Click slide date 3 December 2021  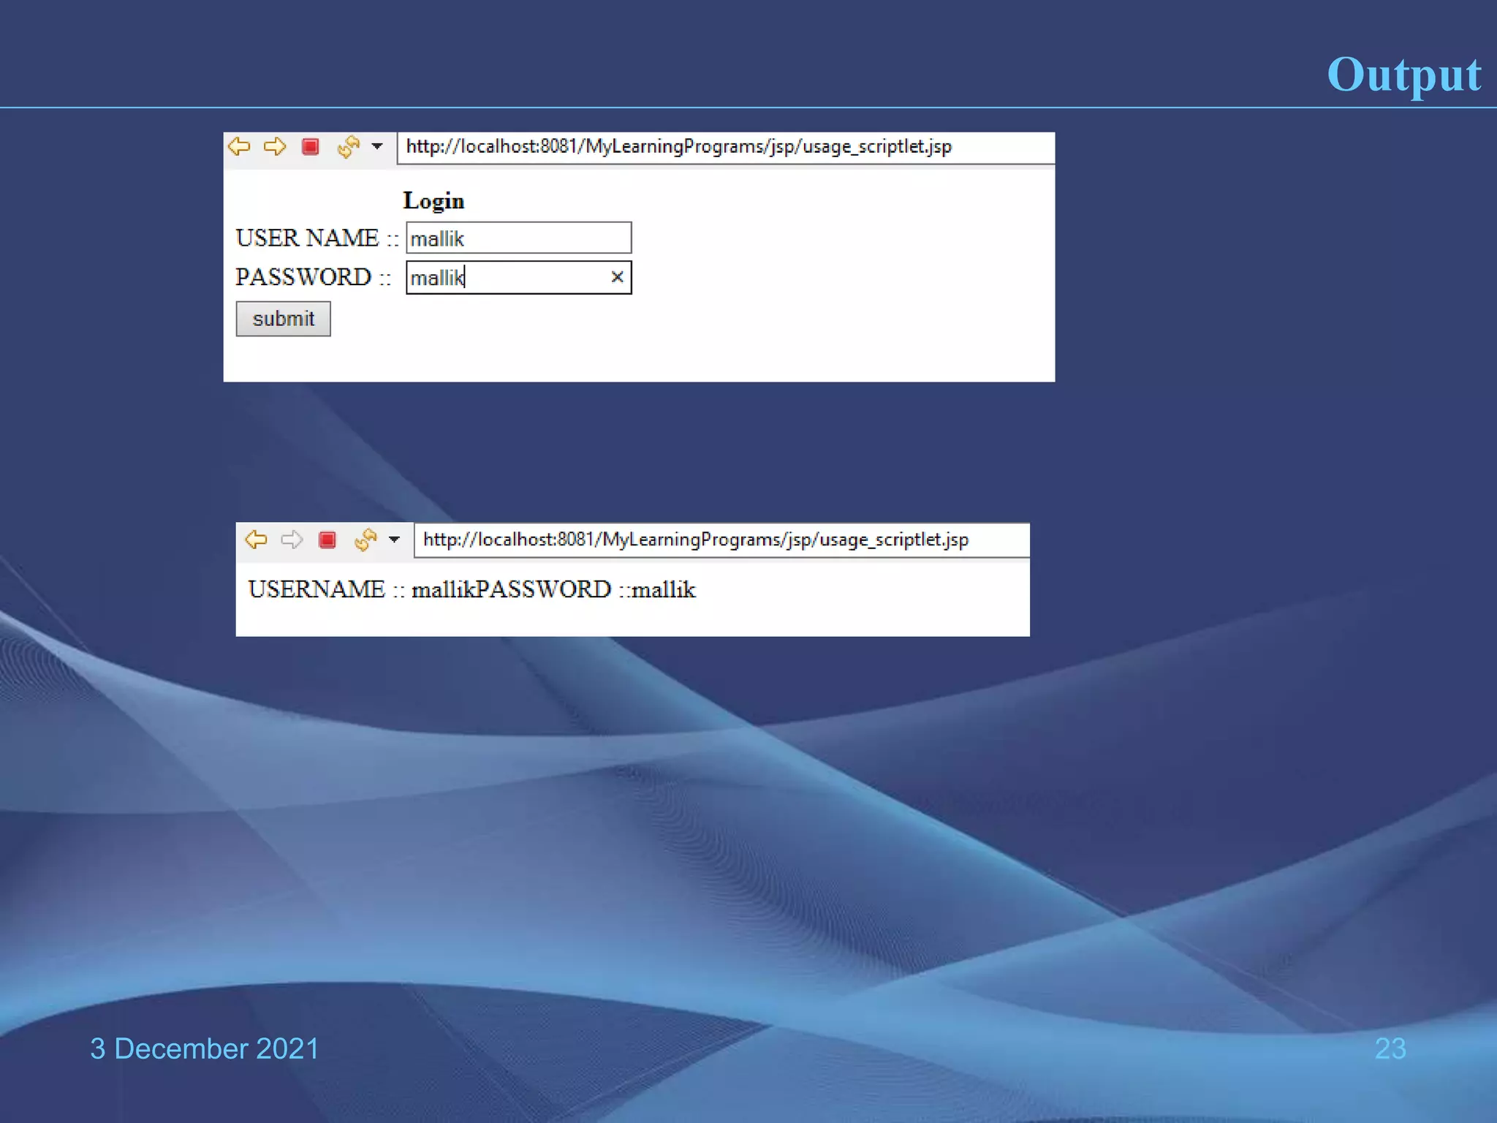pyautogui.click(x=205, y=1048)
